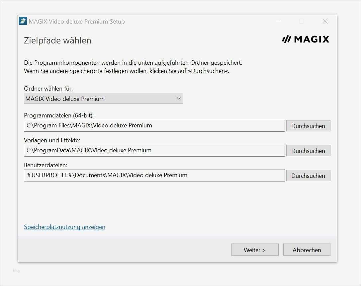Browse for the Vorlagen und Effekte folder
This screenshot has width=361, height=286.
coord(308,151)
